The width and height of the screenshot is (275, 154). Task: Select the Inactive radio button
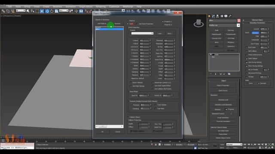click(128, 21)
